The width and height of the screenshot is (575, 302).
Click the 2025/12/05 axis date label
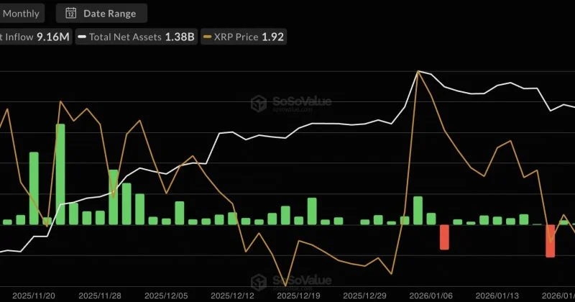pos(166,296)
